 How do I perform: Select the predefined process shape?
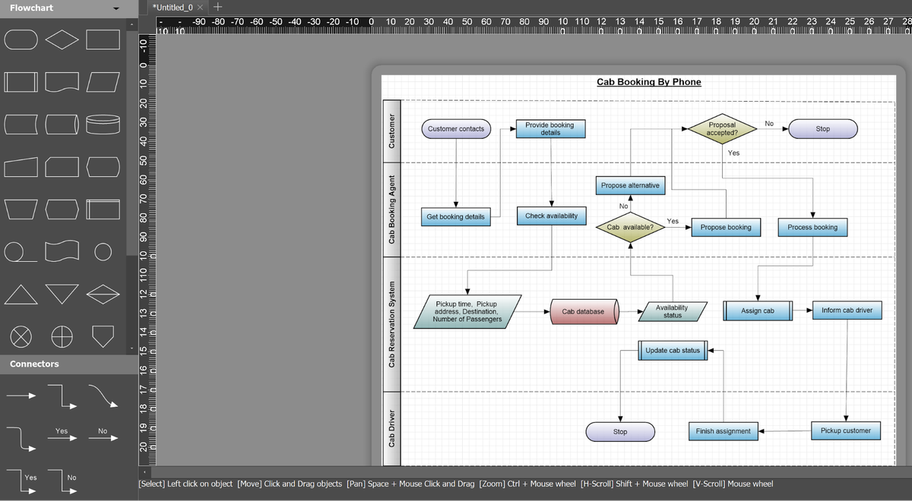point(21,81)
